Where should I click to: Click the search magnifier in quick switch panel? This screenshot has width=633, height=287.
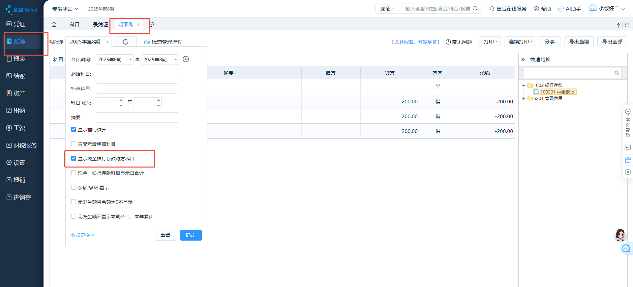[617, 73]
